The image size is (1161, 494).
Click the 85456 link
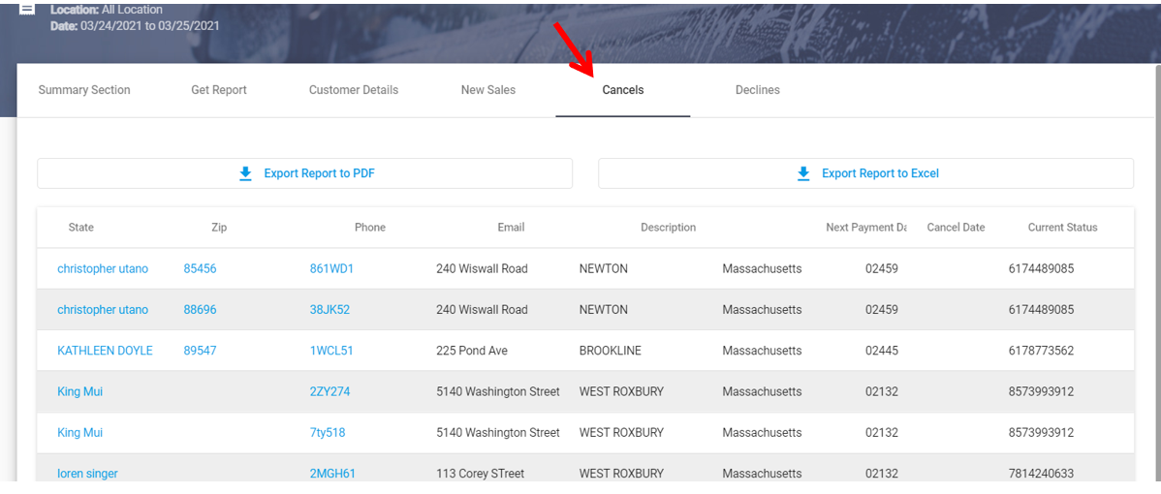tap(200, 268)
